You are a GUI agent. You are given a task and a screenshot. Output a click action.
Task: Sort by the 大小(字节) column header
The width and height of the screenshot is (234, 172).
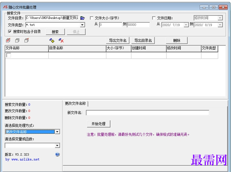119,48
